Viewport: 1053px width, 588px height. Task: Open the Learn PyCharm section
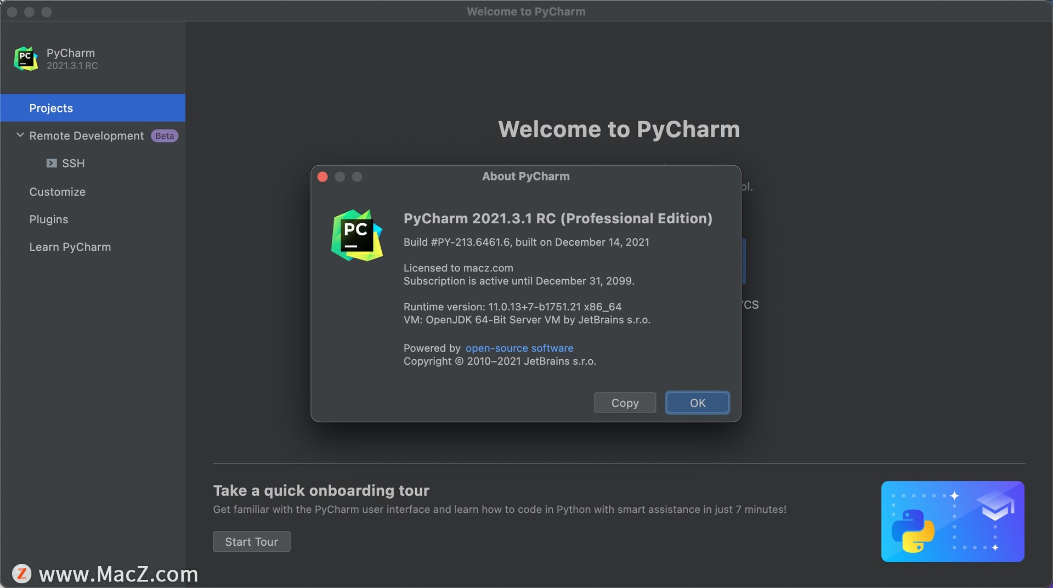(70, 247)
